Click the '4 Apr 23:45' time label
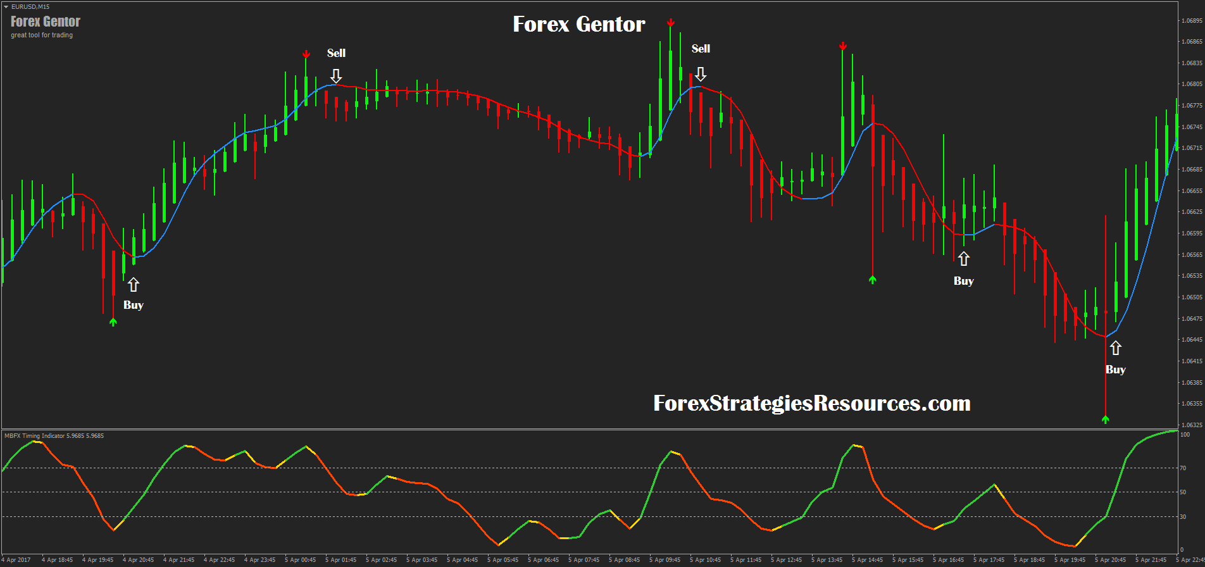The width and height of the screenshot is (1205, 567). tap(260, 560)
